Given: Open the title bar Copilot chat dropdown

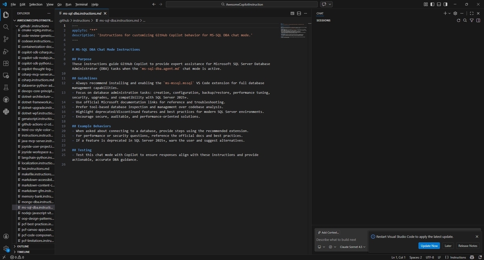Looking at the screenshot, I should [x=330, y=4].
